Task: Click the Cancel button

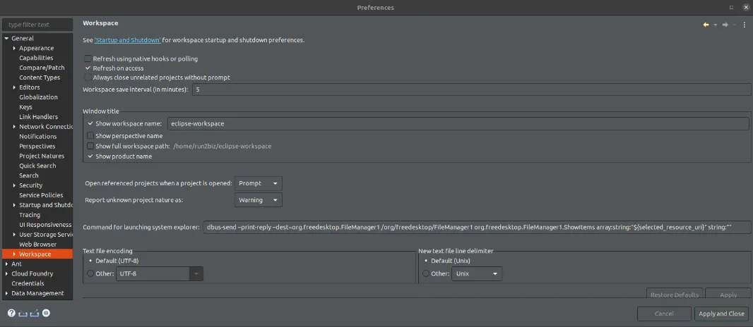Action: 664,314
